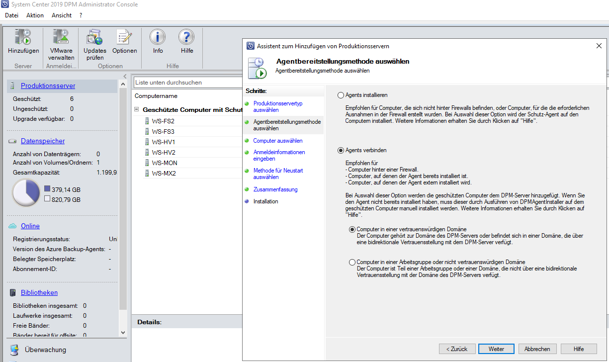609x362 pixels.
Task: Click the Datenspeicher disk icon
Action: coord(13,141)
